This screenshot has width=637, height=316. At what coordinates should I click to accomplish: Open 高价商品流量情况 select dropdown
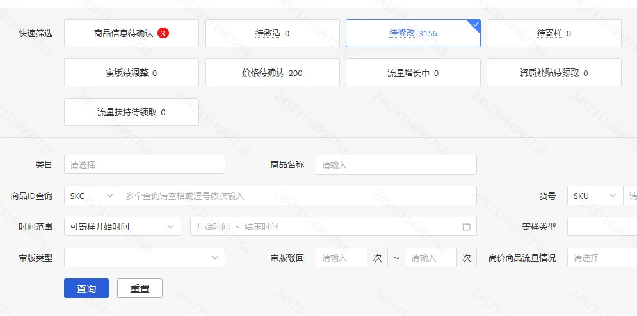pos(602,258)
